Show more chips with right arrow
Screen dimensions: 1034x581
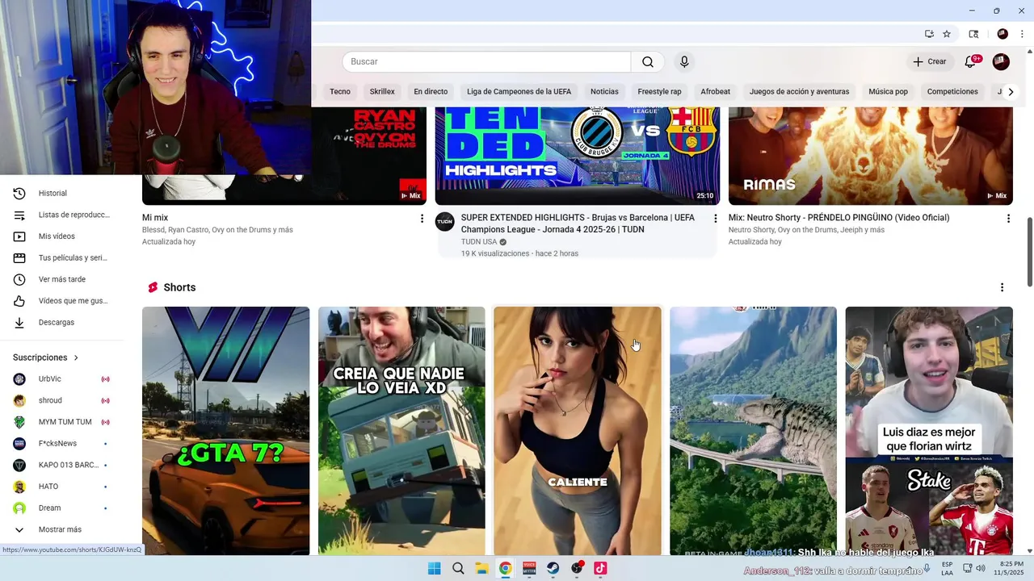[1011, 92]
